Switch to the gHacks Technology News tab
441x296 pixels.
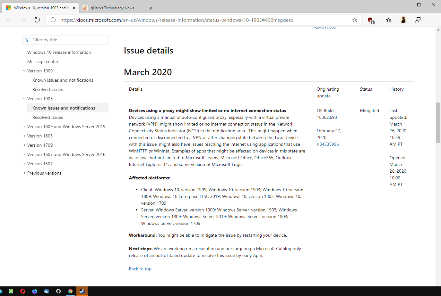112,8
